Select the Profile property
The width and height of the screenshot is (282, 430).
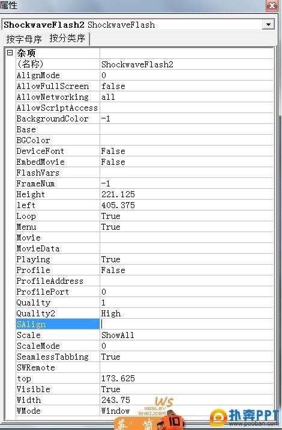[x=58, y=270]
